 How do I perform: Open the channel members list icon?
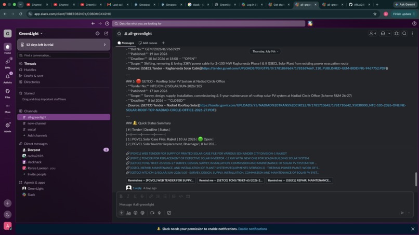[373, 34]
